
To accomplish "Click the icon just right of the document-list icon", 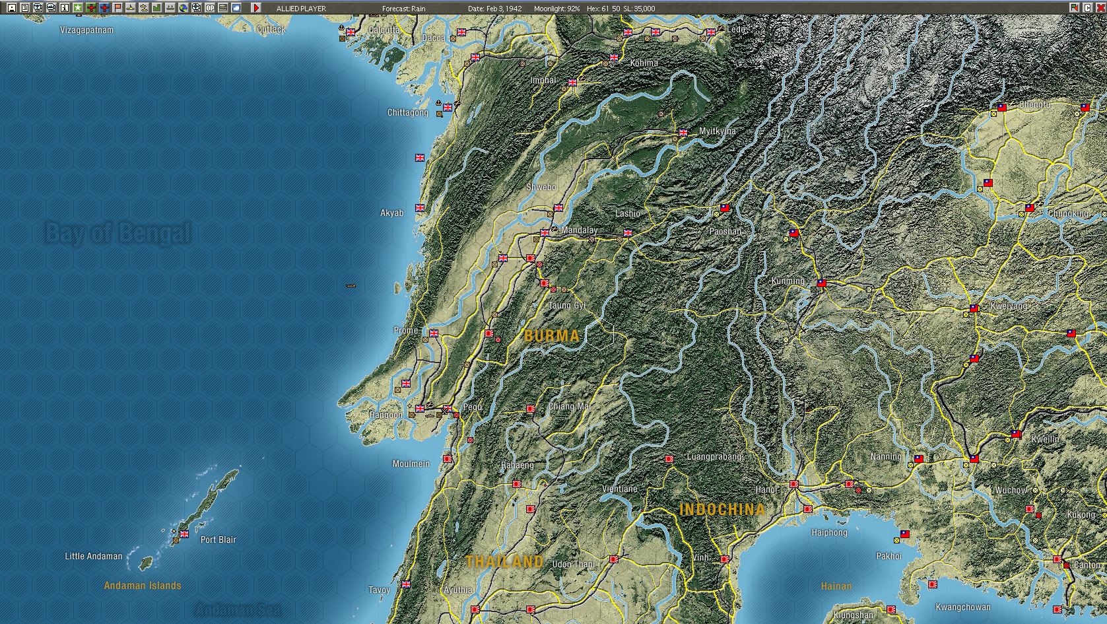I will pyautogui.click(x=38, y=8).
